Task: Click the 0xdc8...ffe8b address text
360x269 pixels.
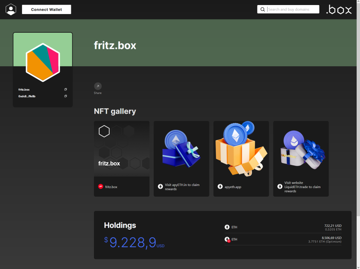Action: pyautogui.click(x=27, y=96)
